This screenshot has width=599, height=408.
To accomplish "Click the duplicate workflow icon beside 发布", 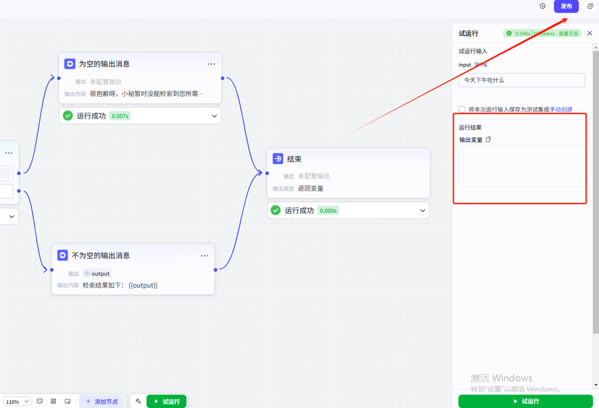I will coord(590,6).
